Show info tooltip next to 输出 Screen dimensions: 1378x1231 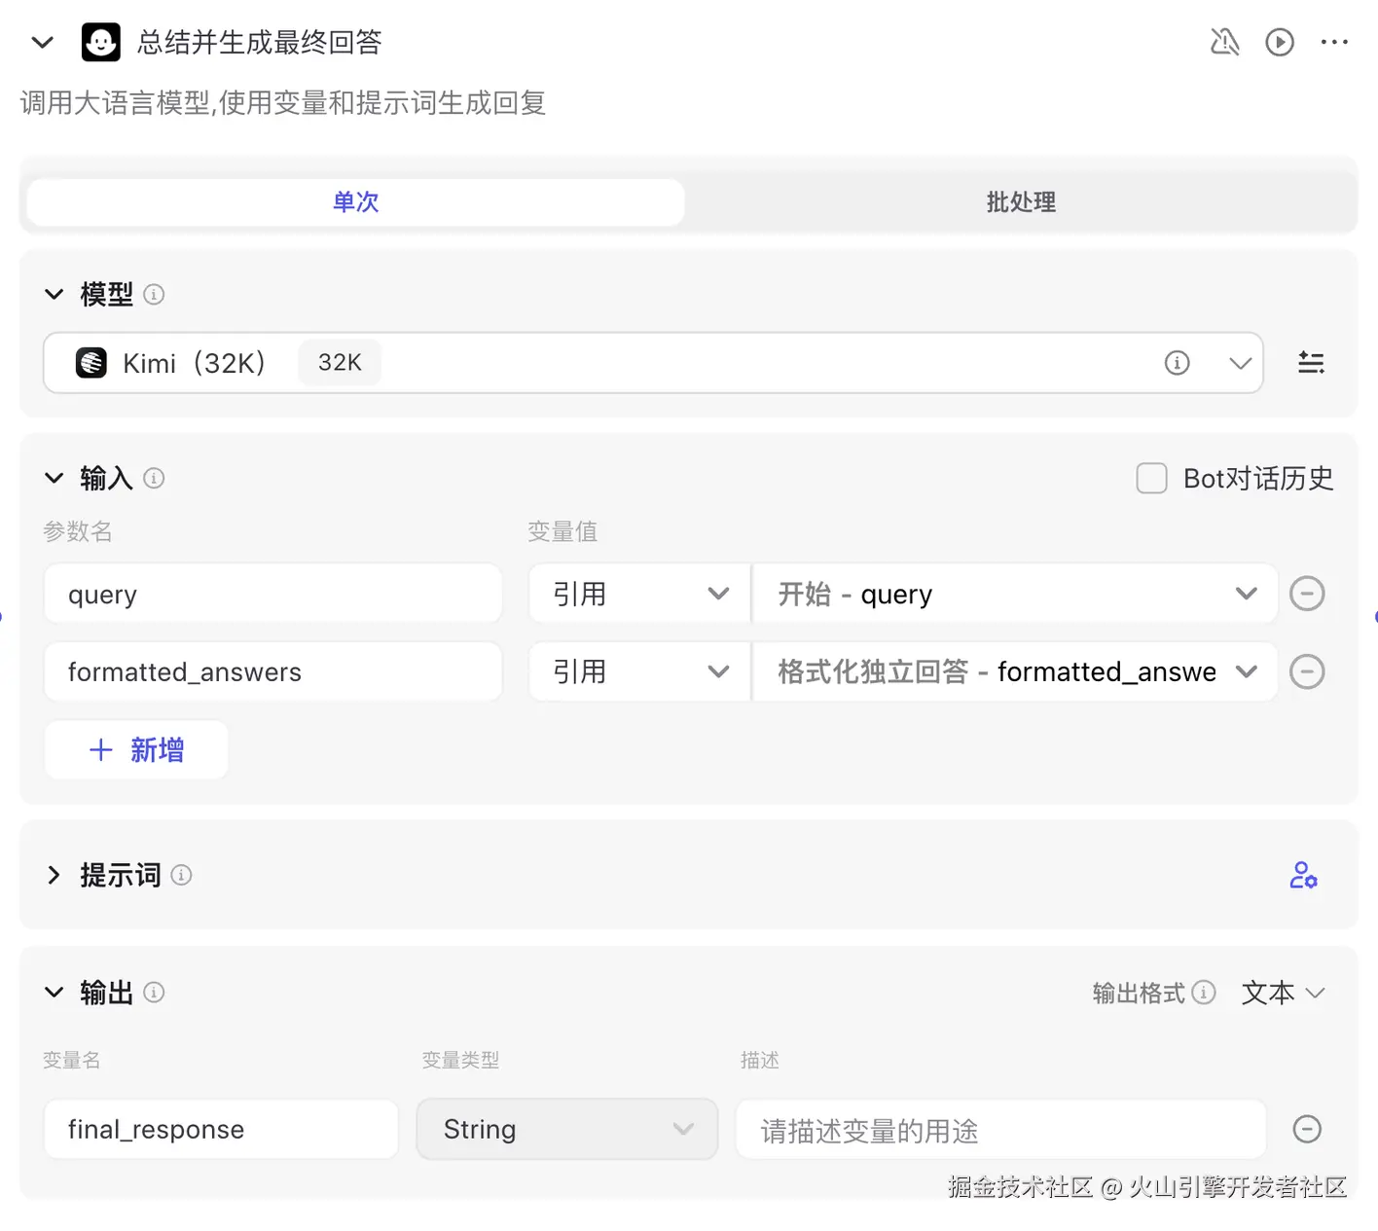pyautogui.click(x=154, y=993)
